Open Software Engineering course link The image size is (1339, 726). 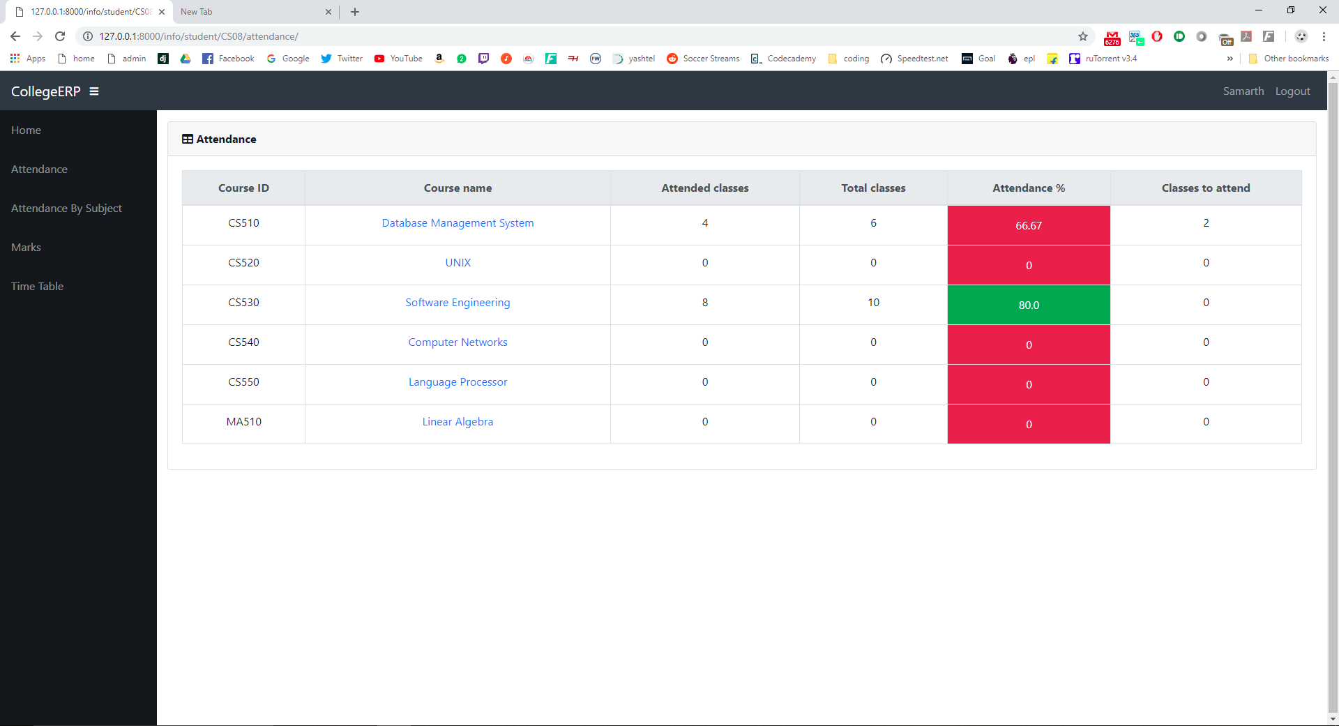click(x=457, y=303)
